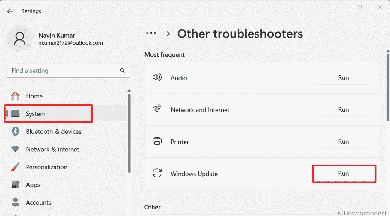Click the Other troubleshooters heading

tap(240, 34)
